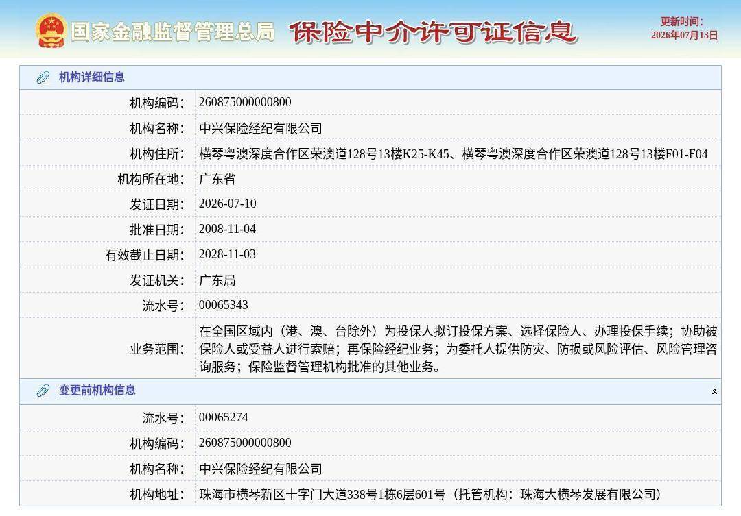Click paperclip icon beside 变更前机构信息

click(x=43, y=391)
